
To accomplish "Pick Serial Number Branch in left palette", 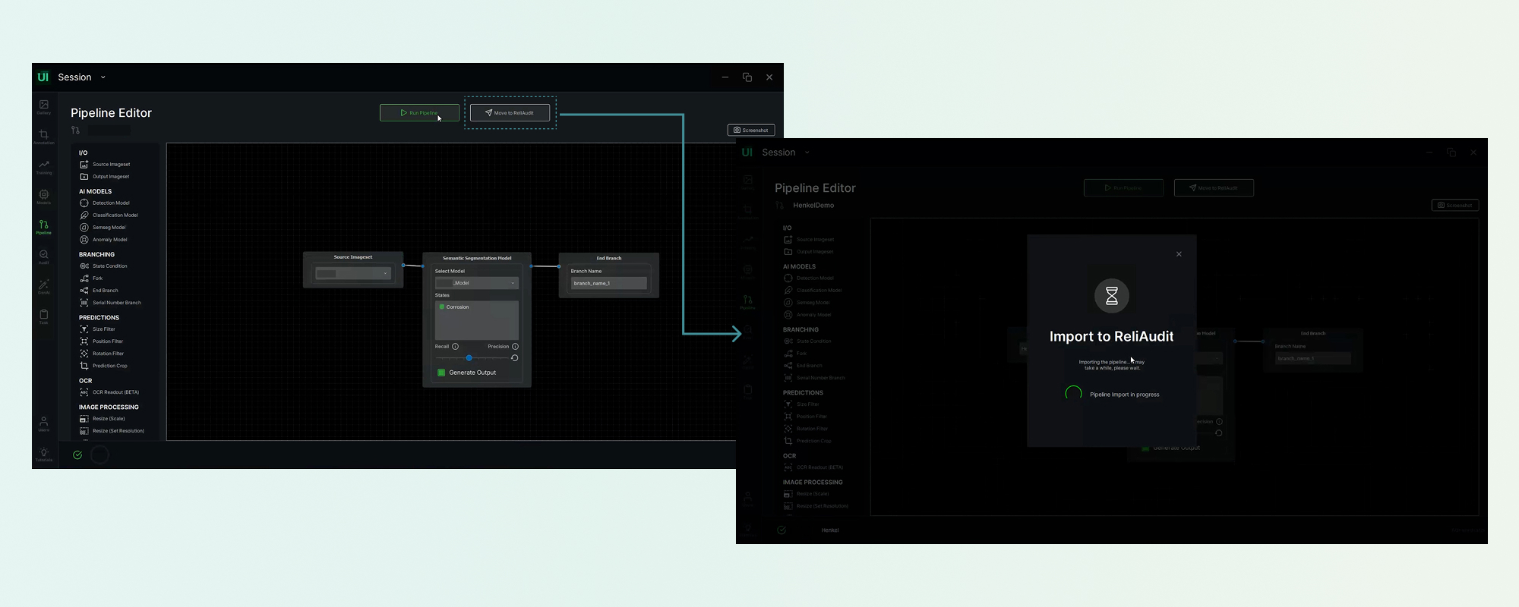I will pyautogui.click(x=110, y=303).
